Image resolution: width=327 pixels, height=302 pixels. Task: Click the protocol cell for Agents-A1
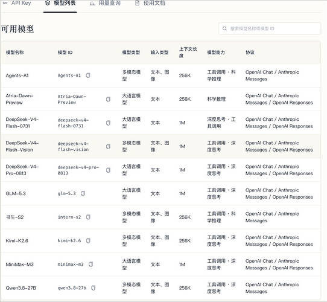(x=272, y=75)
